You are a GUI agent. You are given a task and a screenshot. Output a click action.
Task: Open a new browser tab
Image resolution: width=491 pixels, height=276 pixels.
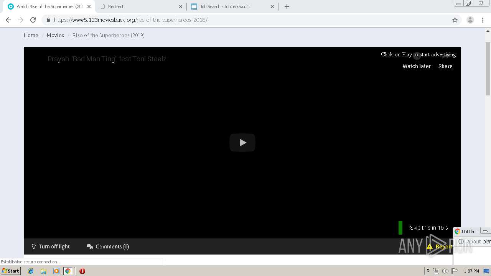[x=287, y=7]
